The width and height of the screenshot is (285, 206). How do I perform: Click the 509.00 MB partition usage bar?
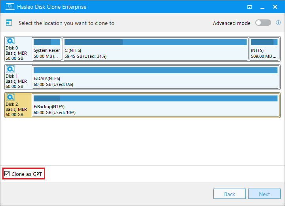click(264, 42)
